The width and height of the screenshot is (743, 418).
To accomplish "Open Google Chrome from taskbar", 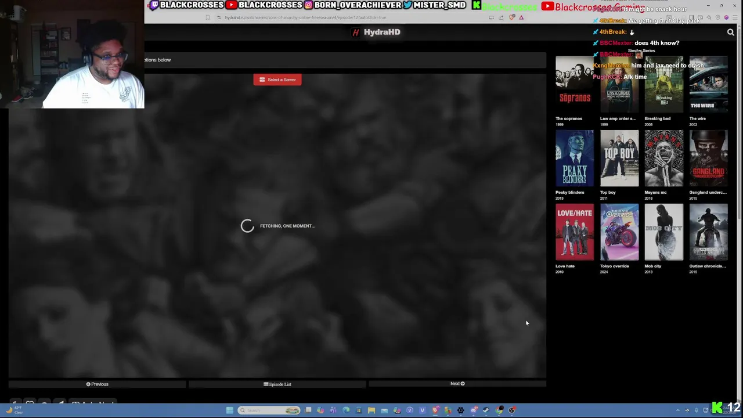I will coord(499,410).
